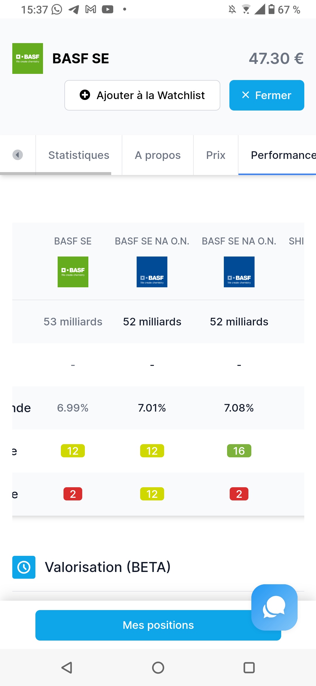Tap the tab bar left scroll arrow
Screen dimensions: 316x686
tap(18, 155)
